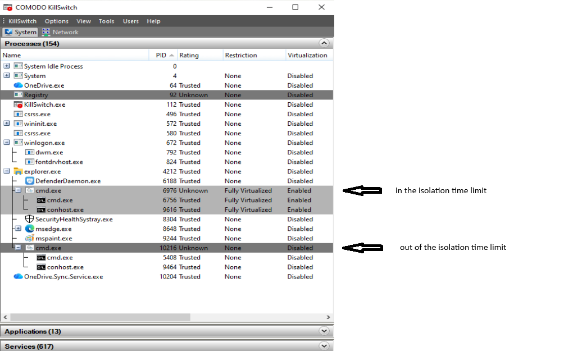Click the console icon of conhost.exe PID 9616
The width and height of the screenshot is (573, 351).
tap(42, 209)
